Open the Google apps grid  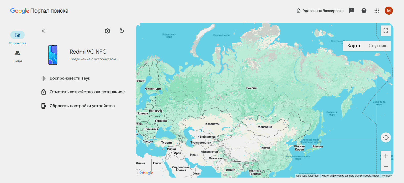point(376,11)
